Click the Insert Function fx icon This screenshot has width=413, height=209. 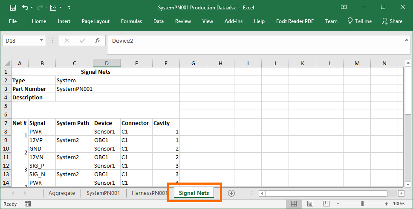(x=98, y=41)
